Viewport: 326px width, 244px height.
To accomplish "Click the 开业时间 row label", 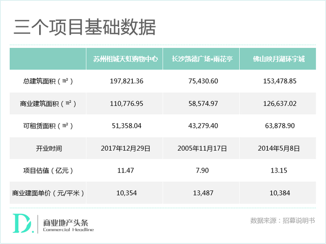I will [49, 148].
